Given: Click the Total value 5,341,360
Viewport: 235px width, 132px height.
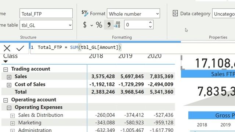Looking at the screenshot, I should [162, 92].
